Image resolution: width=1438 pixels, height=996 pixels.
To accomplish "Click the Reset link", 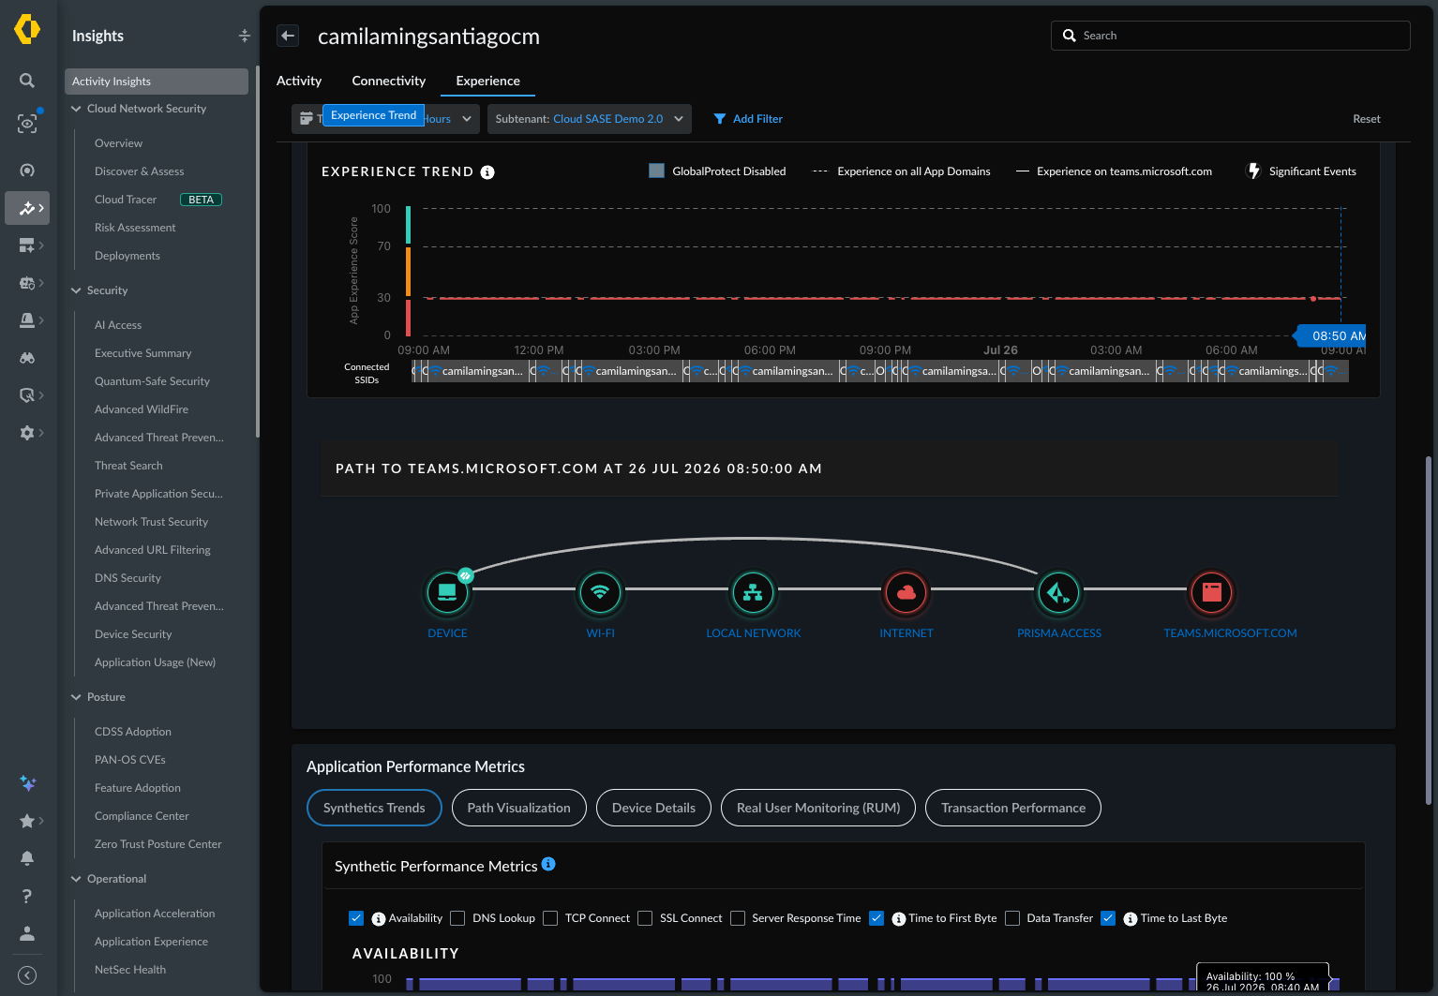I will [1366, 119].
